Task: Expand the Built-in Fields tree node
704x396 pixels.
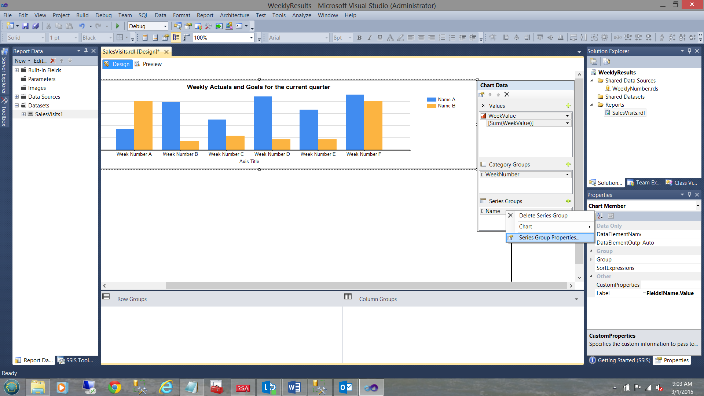Action: [16, 70]
